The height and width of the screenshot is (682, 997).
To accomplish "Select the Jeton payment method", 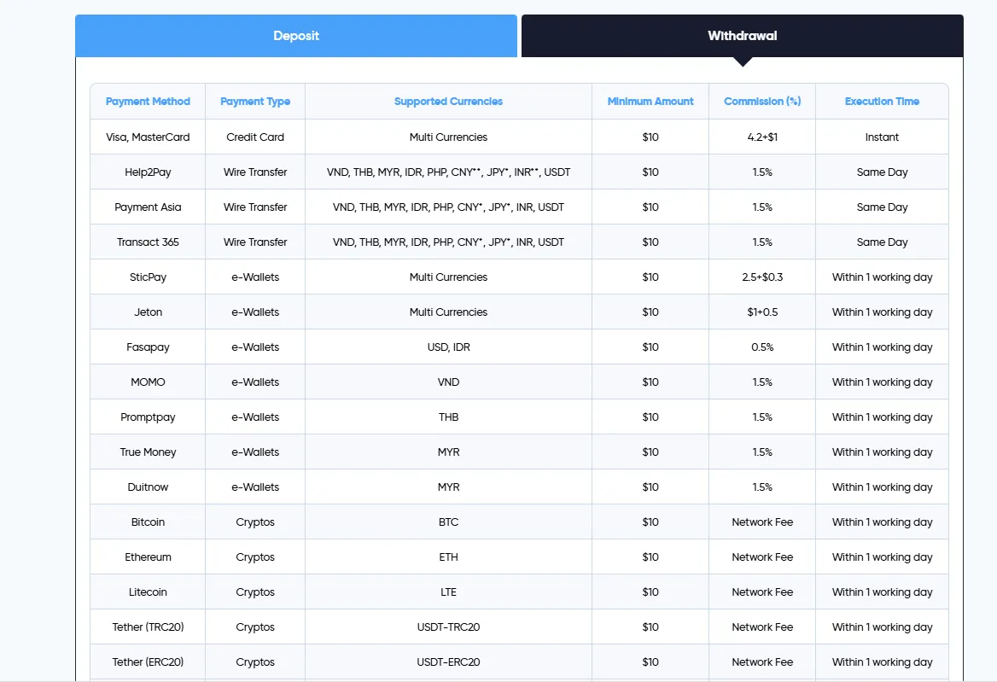I will click(148, 312).
